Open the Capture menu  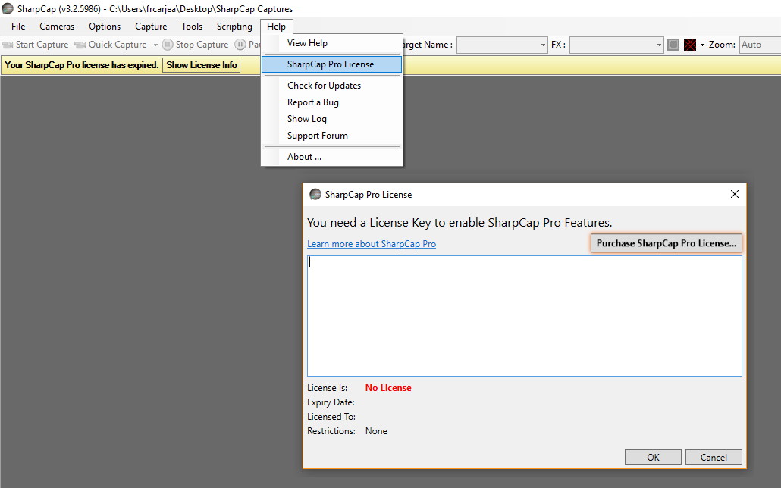(x=151, y=27)
